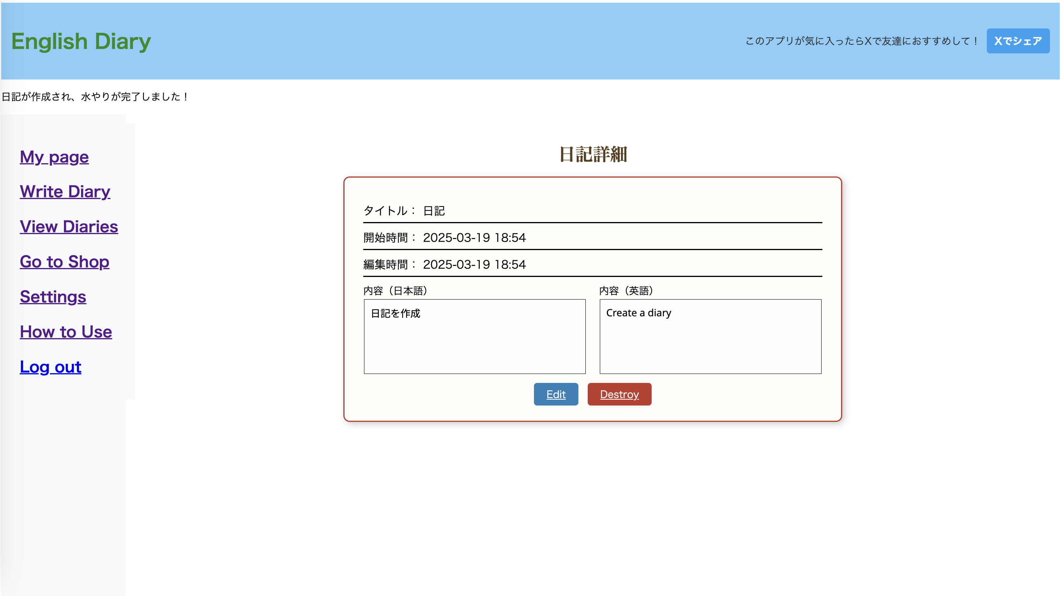Click the English content box Create a diary
The height and width of the screenshot is (596, 1064).
click(710, 337)
